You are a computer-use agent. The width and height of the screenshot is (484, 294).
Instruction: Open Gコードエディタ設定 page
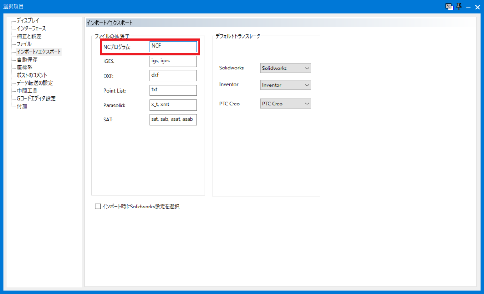[x=36, y=98]
